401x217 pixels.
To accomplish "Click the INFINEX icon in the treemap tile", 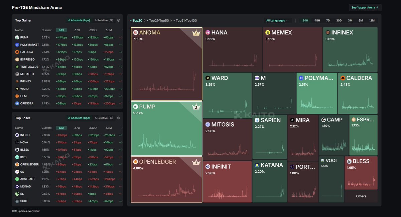I will click(x=328, y=33).
